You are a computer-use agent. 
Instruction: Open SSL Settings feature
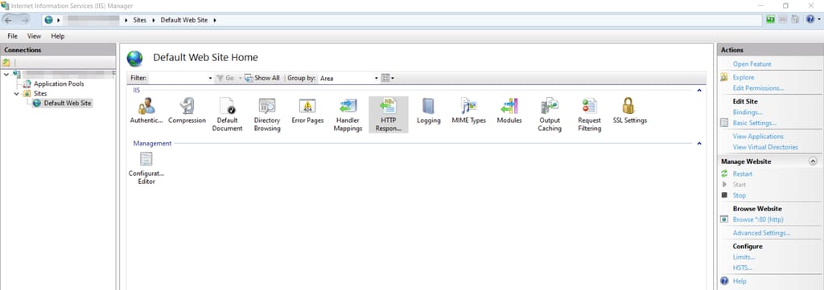tap(629, 111)
